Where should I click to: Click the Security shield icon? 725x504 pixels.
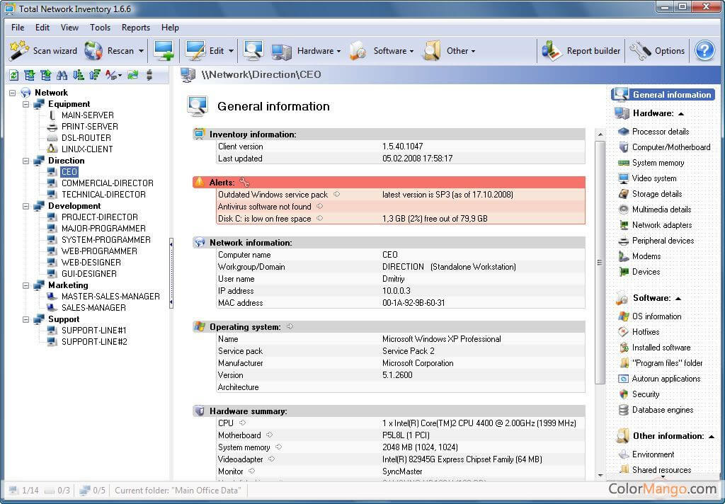(x=624, y=394)
